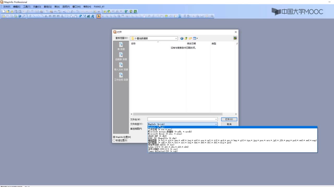Select the Text 'A' drawing tool
The width and height of the screenshot is (334, 187).
[62, 16]
